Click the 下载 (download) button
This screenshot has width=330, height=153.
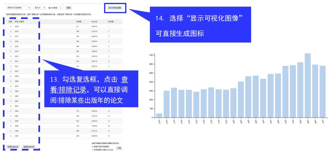pyautogui.click(x=119, y=148)
